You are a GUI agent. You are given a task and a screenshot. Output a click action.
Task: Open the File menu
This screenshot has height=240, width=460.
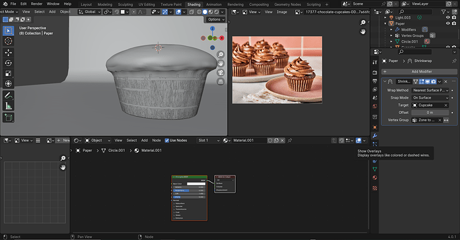(13, 4)
